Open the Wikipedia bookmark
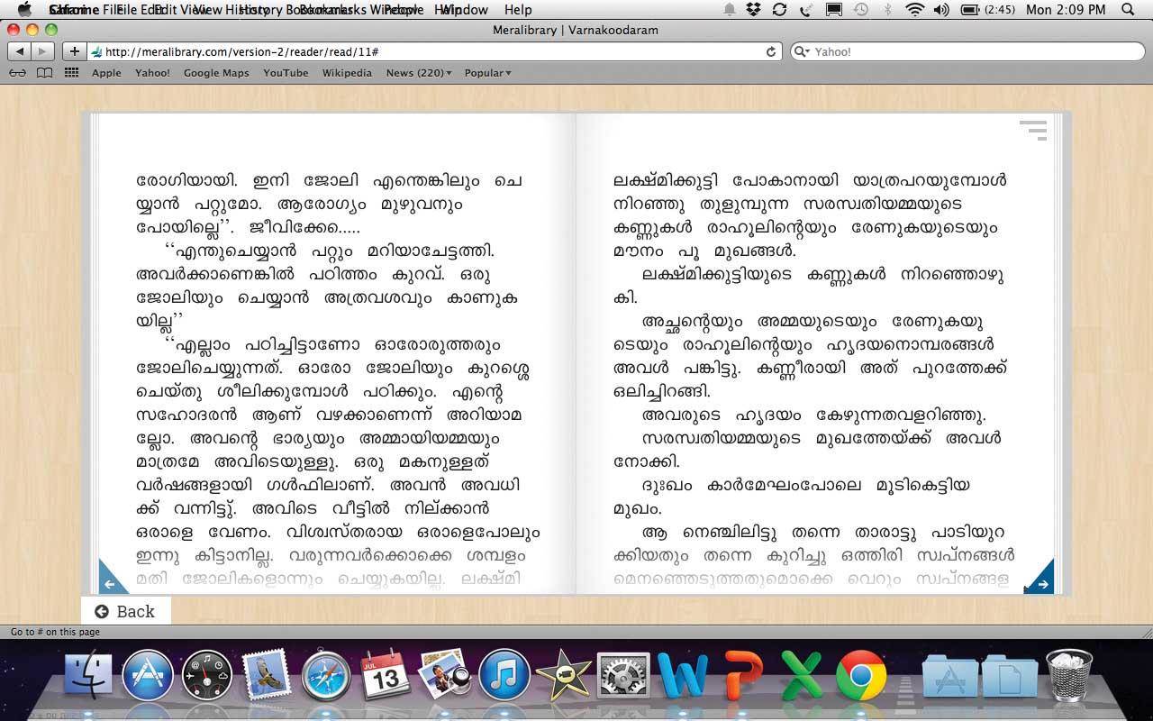 click(347, 73)
